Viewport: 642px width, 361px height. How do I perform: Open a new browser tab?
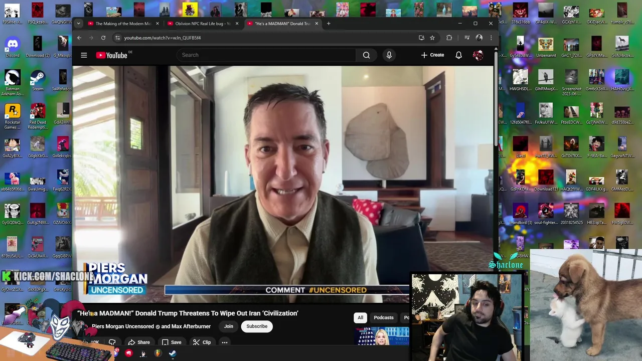pyautogui.click(x=329, y=24)
